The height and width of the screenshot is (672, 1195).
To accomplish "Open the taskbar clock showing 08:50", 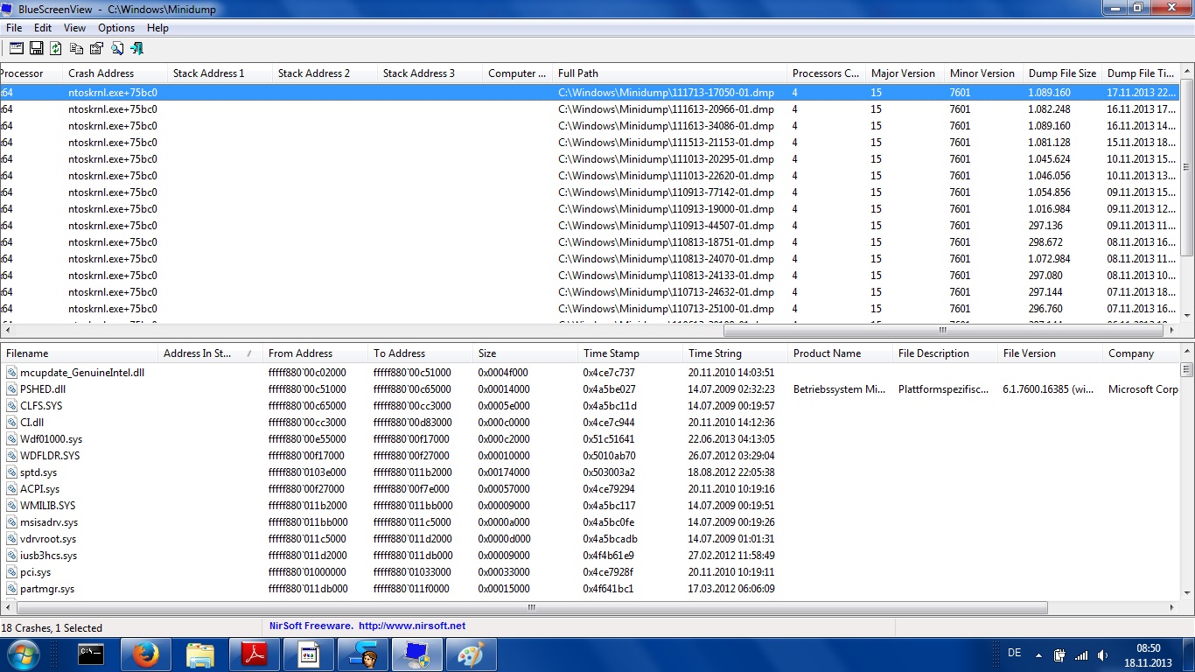I will pyautogui.click(x=1148, y=654).
